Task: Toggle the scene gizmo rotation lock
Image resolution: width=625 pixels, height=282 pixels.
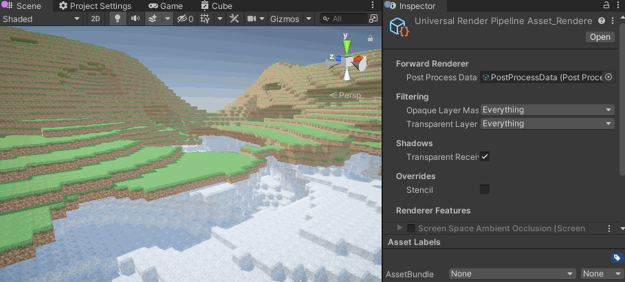Action: tap(371, 38)
